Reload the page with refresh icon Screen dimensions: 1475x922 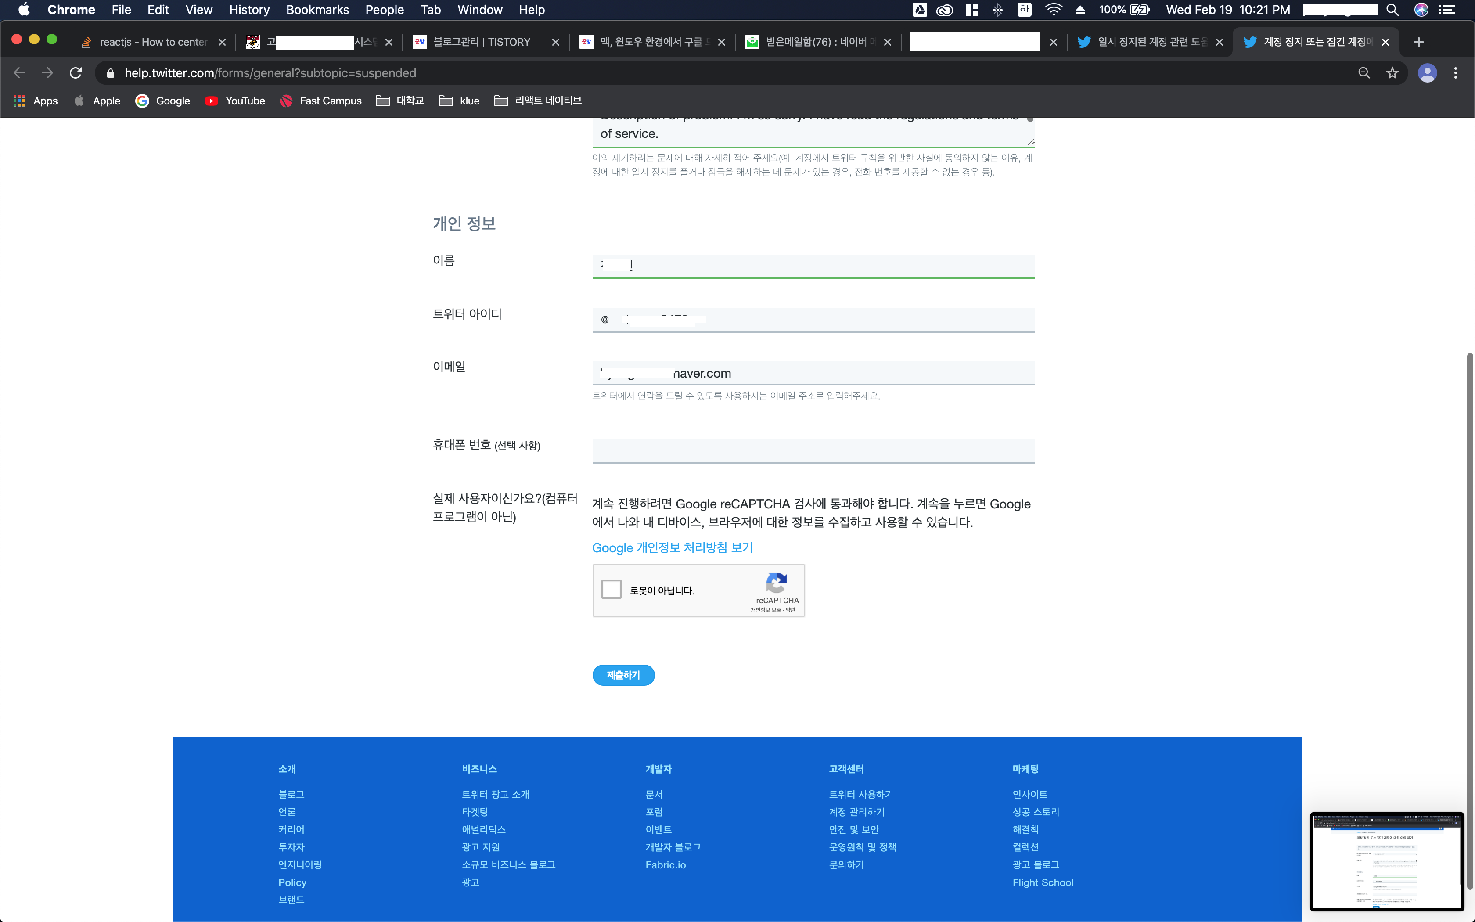click(x=76, y=73)
